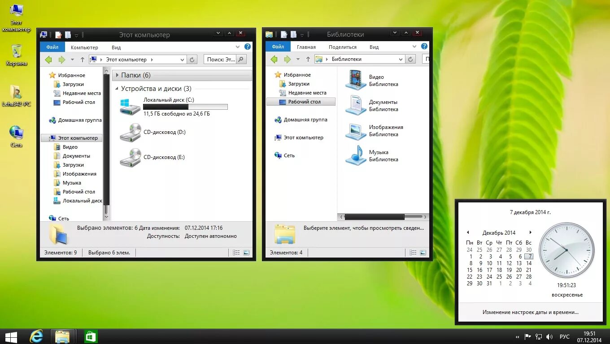The width and height of the screenshot is (610, 344).
Task: Click the Windows Start button
Action: click(11, 337)
